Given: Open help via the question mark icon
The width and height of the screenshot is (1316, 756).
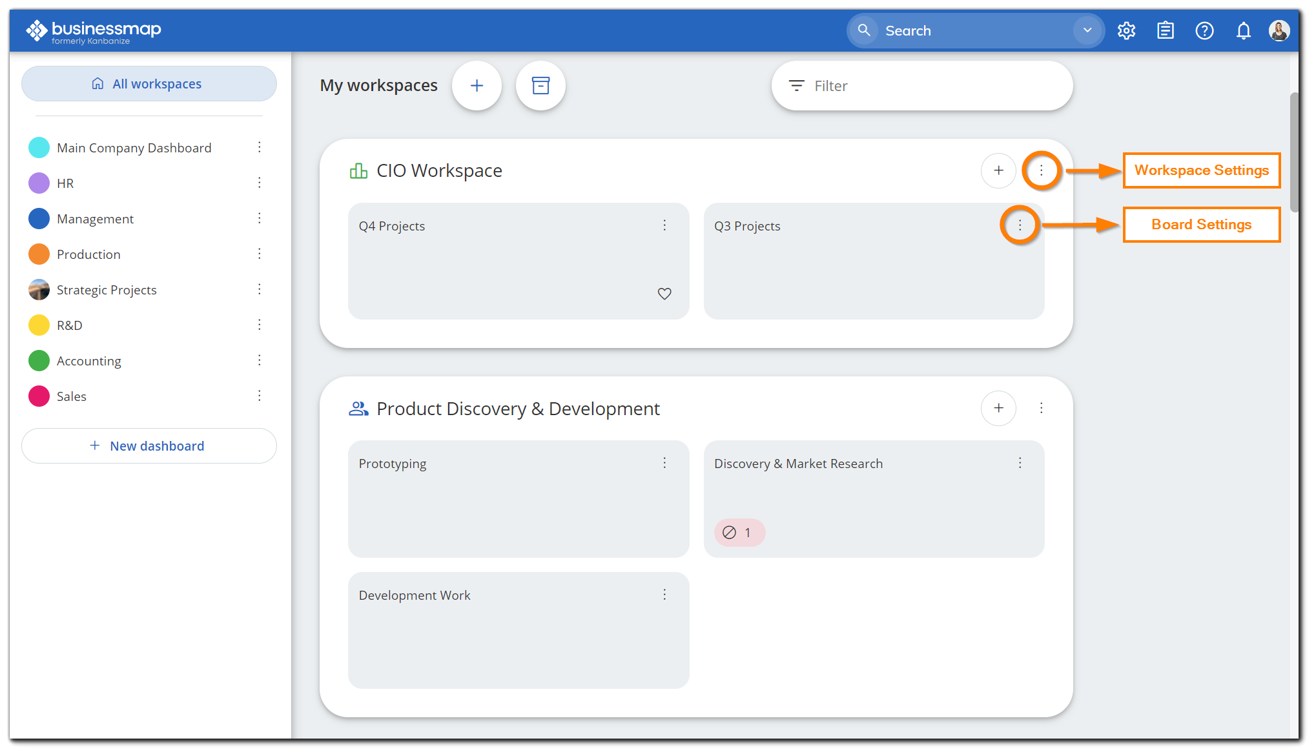Looking at the screenshot, I should (1205, 30).
